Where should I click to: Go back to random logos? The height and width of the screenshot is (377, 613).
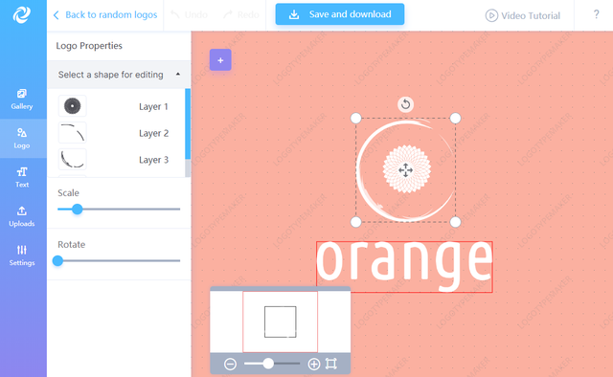pos(105,15)
